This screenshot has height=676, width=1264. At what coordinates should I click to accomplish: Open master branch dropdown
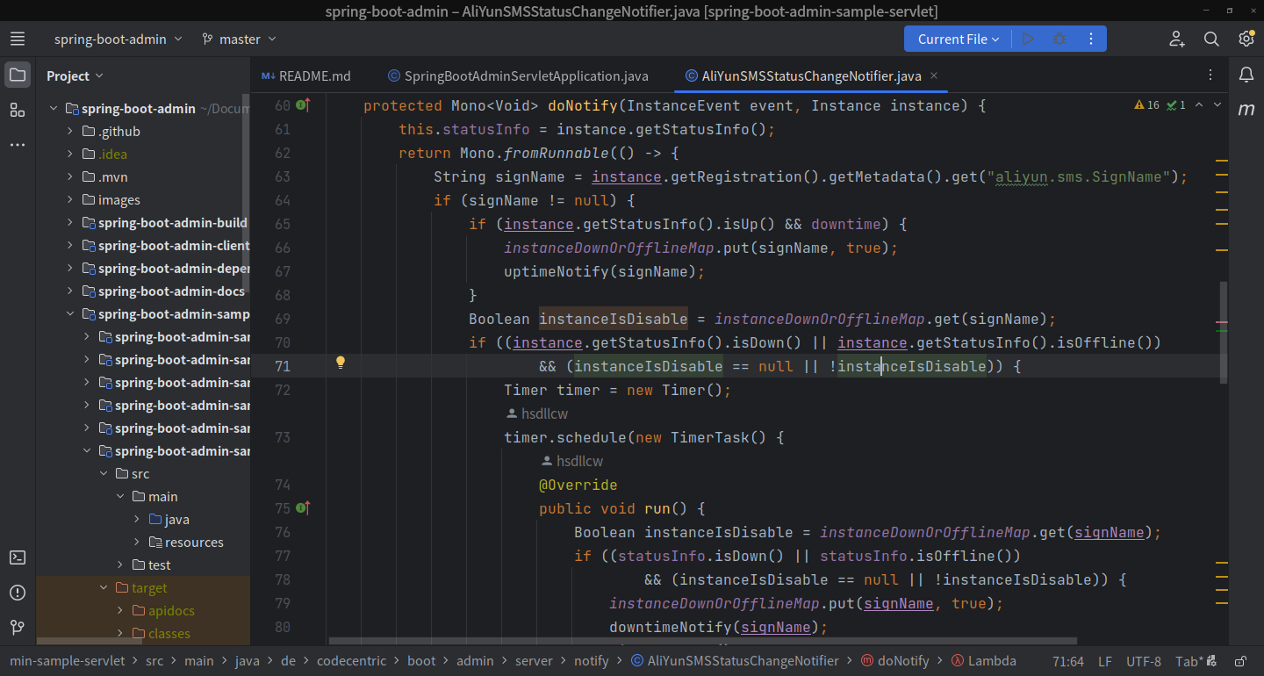click(239, 39)
